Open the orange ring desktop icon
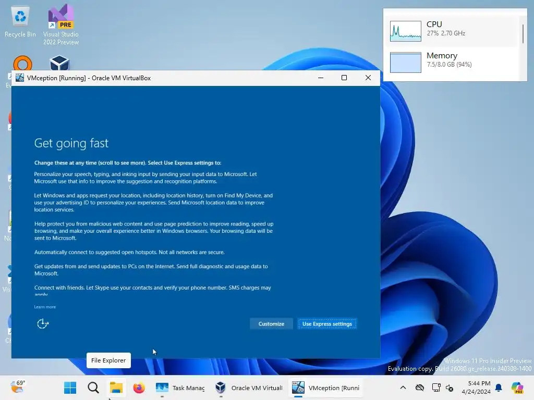The image size is (534, 400). tap(22, 63)
